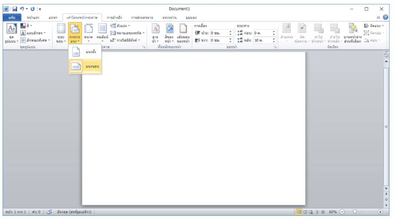Switch to the หน้าแรก (Home) tab

click(34, 17)
